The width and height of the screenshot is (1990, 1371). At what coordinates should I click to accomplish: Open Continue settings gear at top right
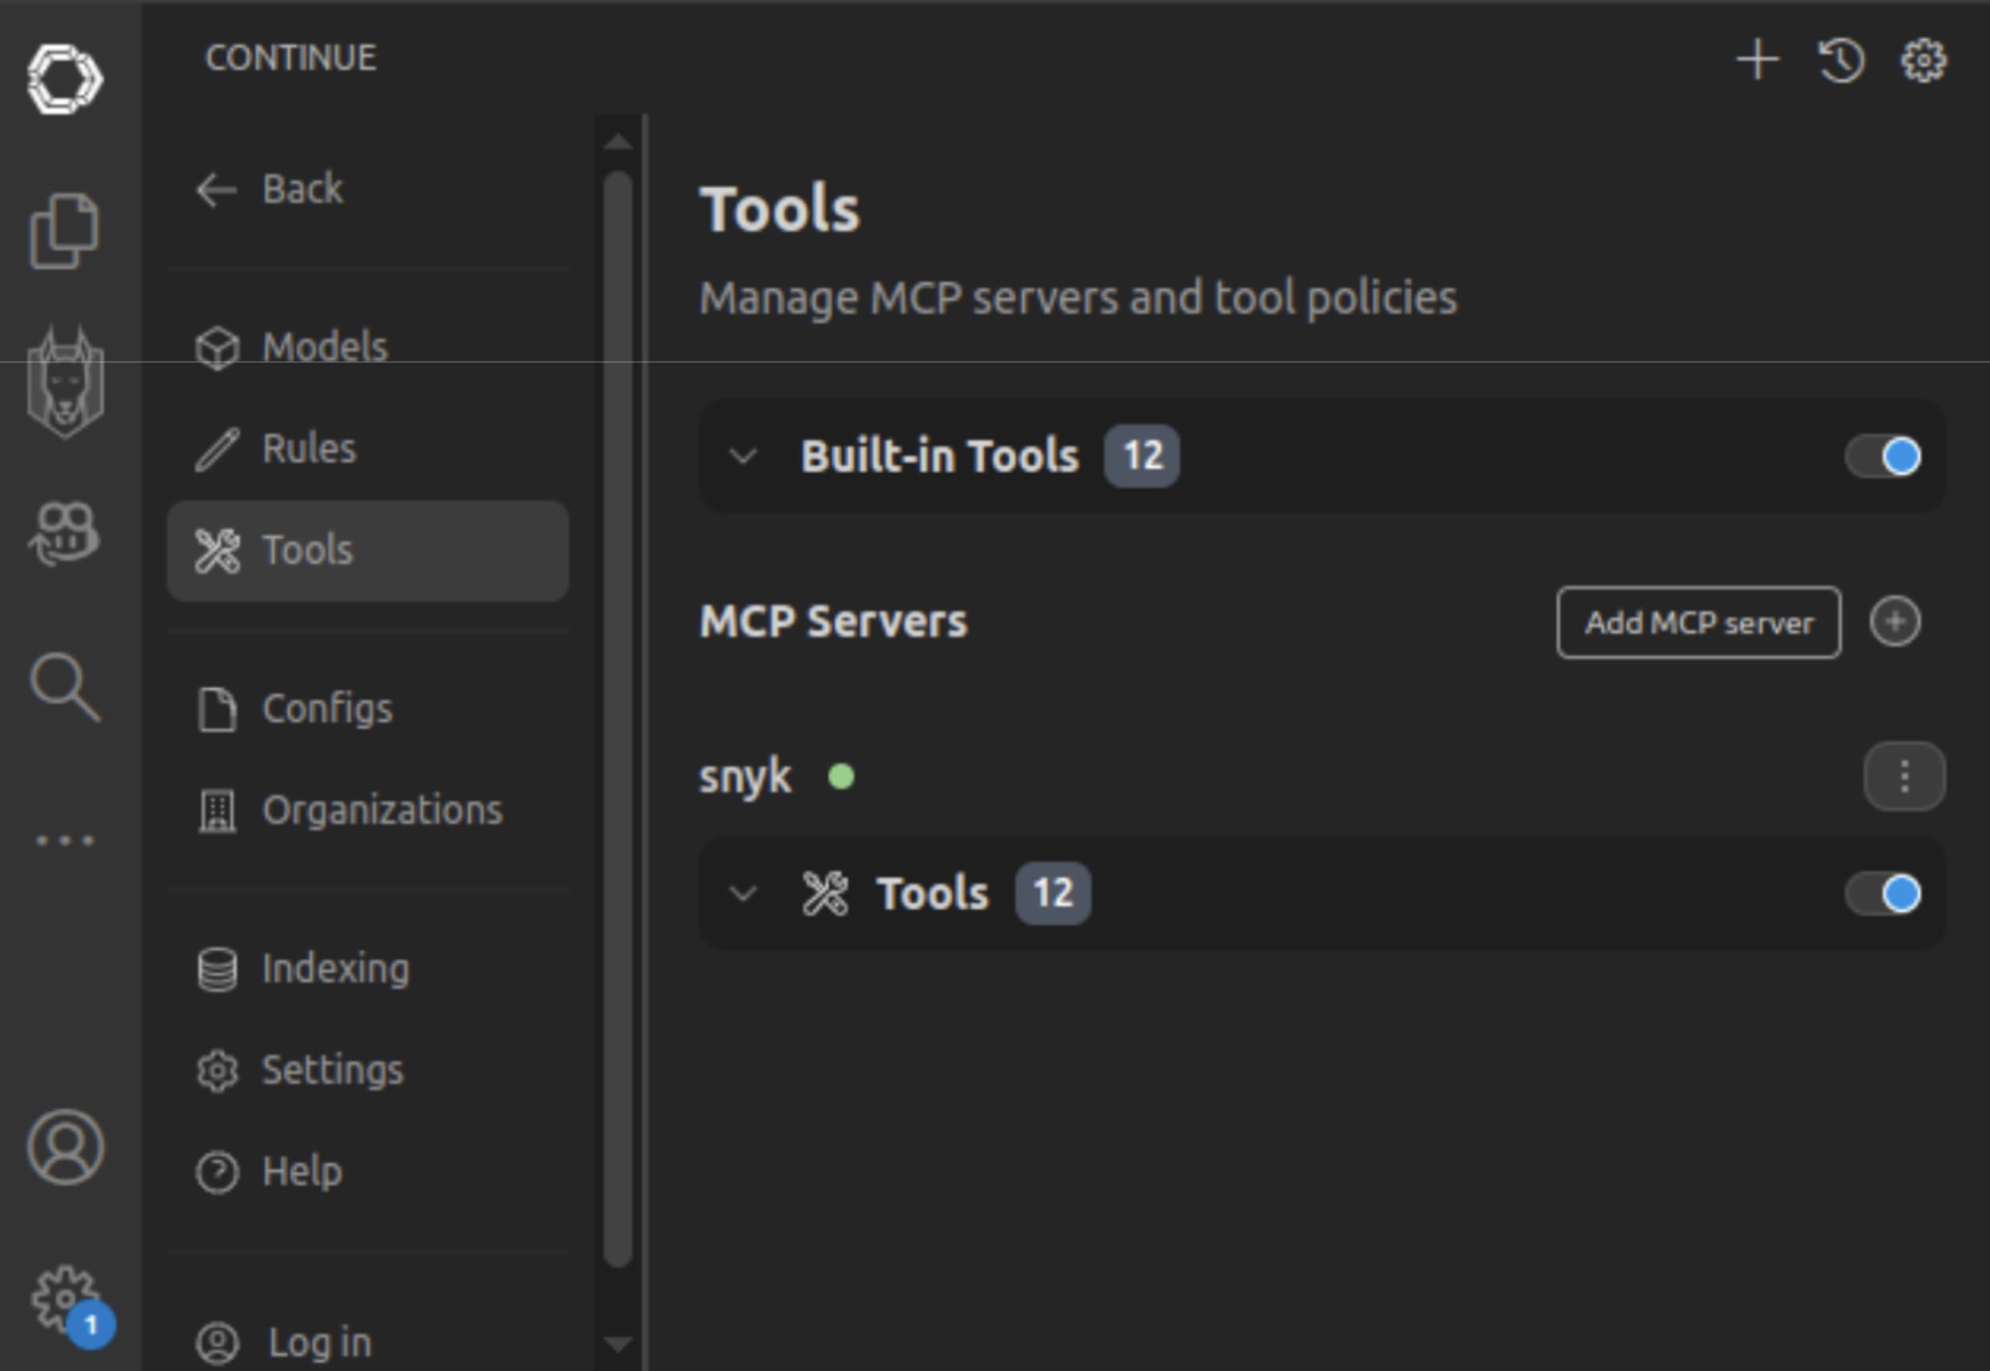tap(1923, 60)
